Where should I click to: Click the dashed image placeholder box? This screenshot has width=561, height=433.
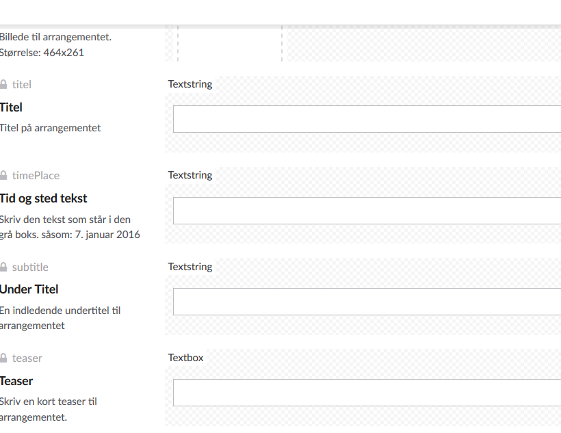tap(230, 43)
